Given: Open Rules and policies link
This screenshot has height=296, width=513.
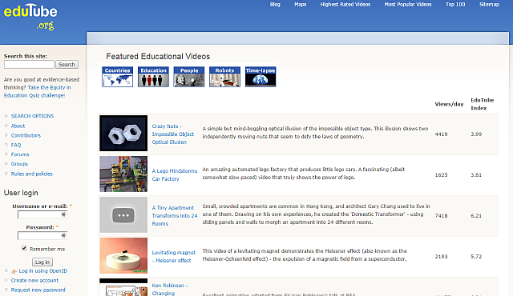Looking at the screenshot, I should (32, 174).
